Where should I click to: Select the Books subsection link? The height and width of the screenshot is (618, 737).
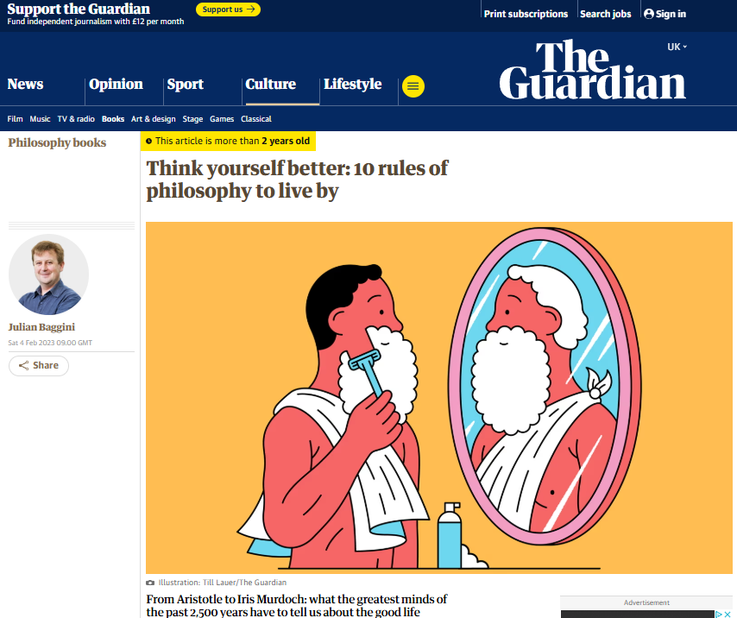[x=113, y=119]
